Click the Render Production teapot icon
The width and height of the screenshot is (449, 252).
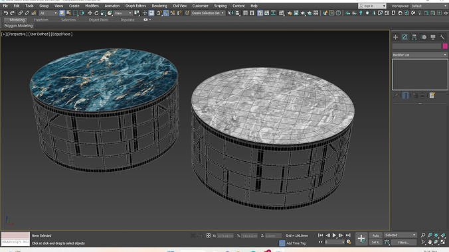pyautogui.click(x=310, y=13)
